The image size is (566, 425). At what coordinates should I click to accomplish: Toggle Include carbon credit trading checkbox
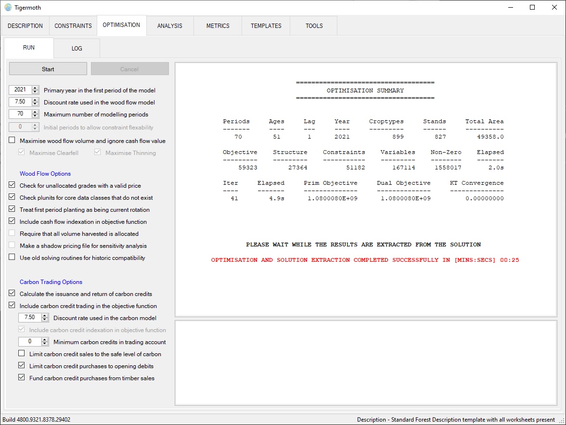[12, 305]
